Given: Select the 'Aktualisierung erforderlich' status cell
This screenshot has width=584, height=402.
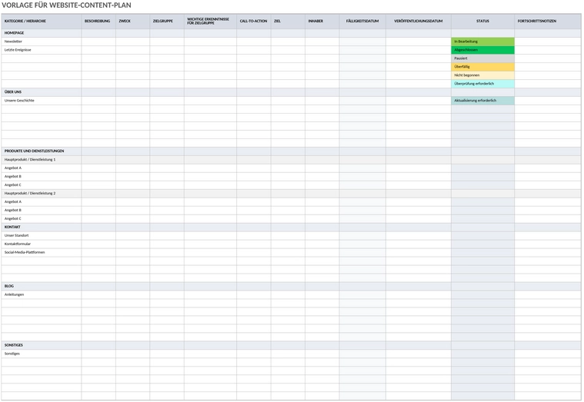Looking at the screenshot, I should [x=482, y=101].
